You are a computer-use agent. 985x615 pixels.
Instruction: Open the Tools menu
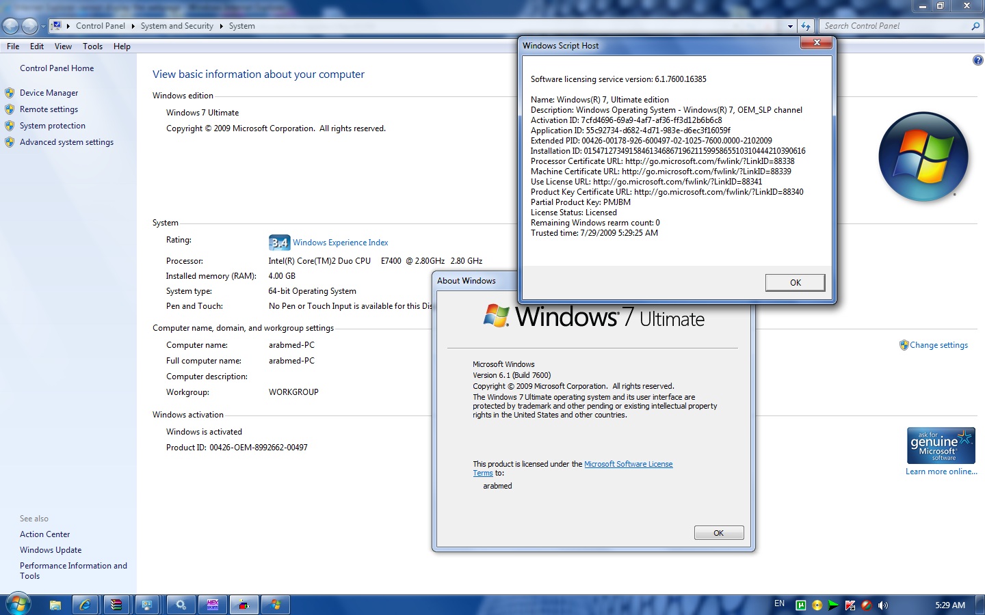pyautogui.click(x=92, y=46)
